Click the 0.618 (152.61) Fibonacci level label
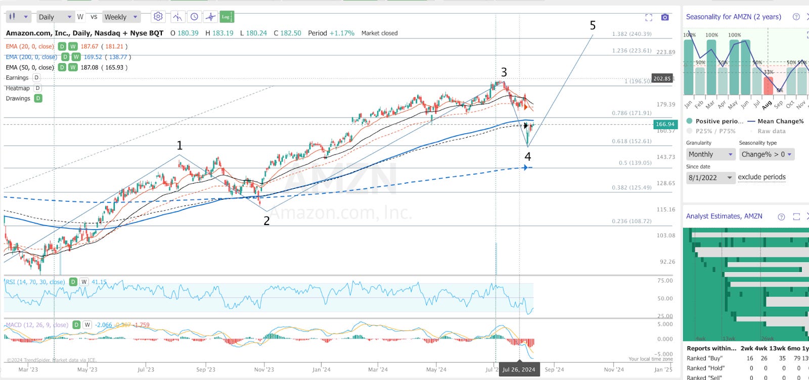 (632, 141)
